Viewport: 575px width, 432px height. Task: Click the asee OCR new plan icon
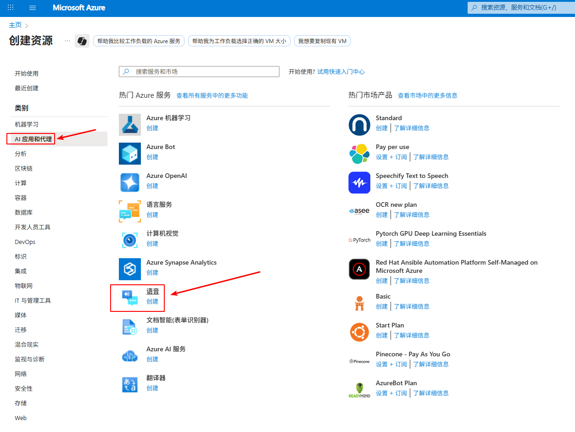359,211
